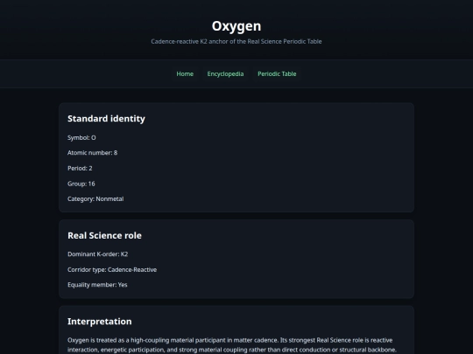Click the 'Equality member: Yes' line
This screenshot has height=354, width=473.
coord(97,285)
